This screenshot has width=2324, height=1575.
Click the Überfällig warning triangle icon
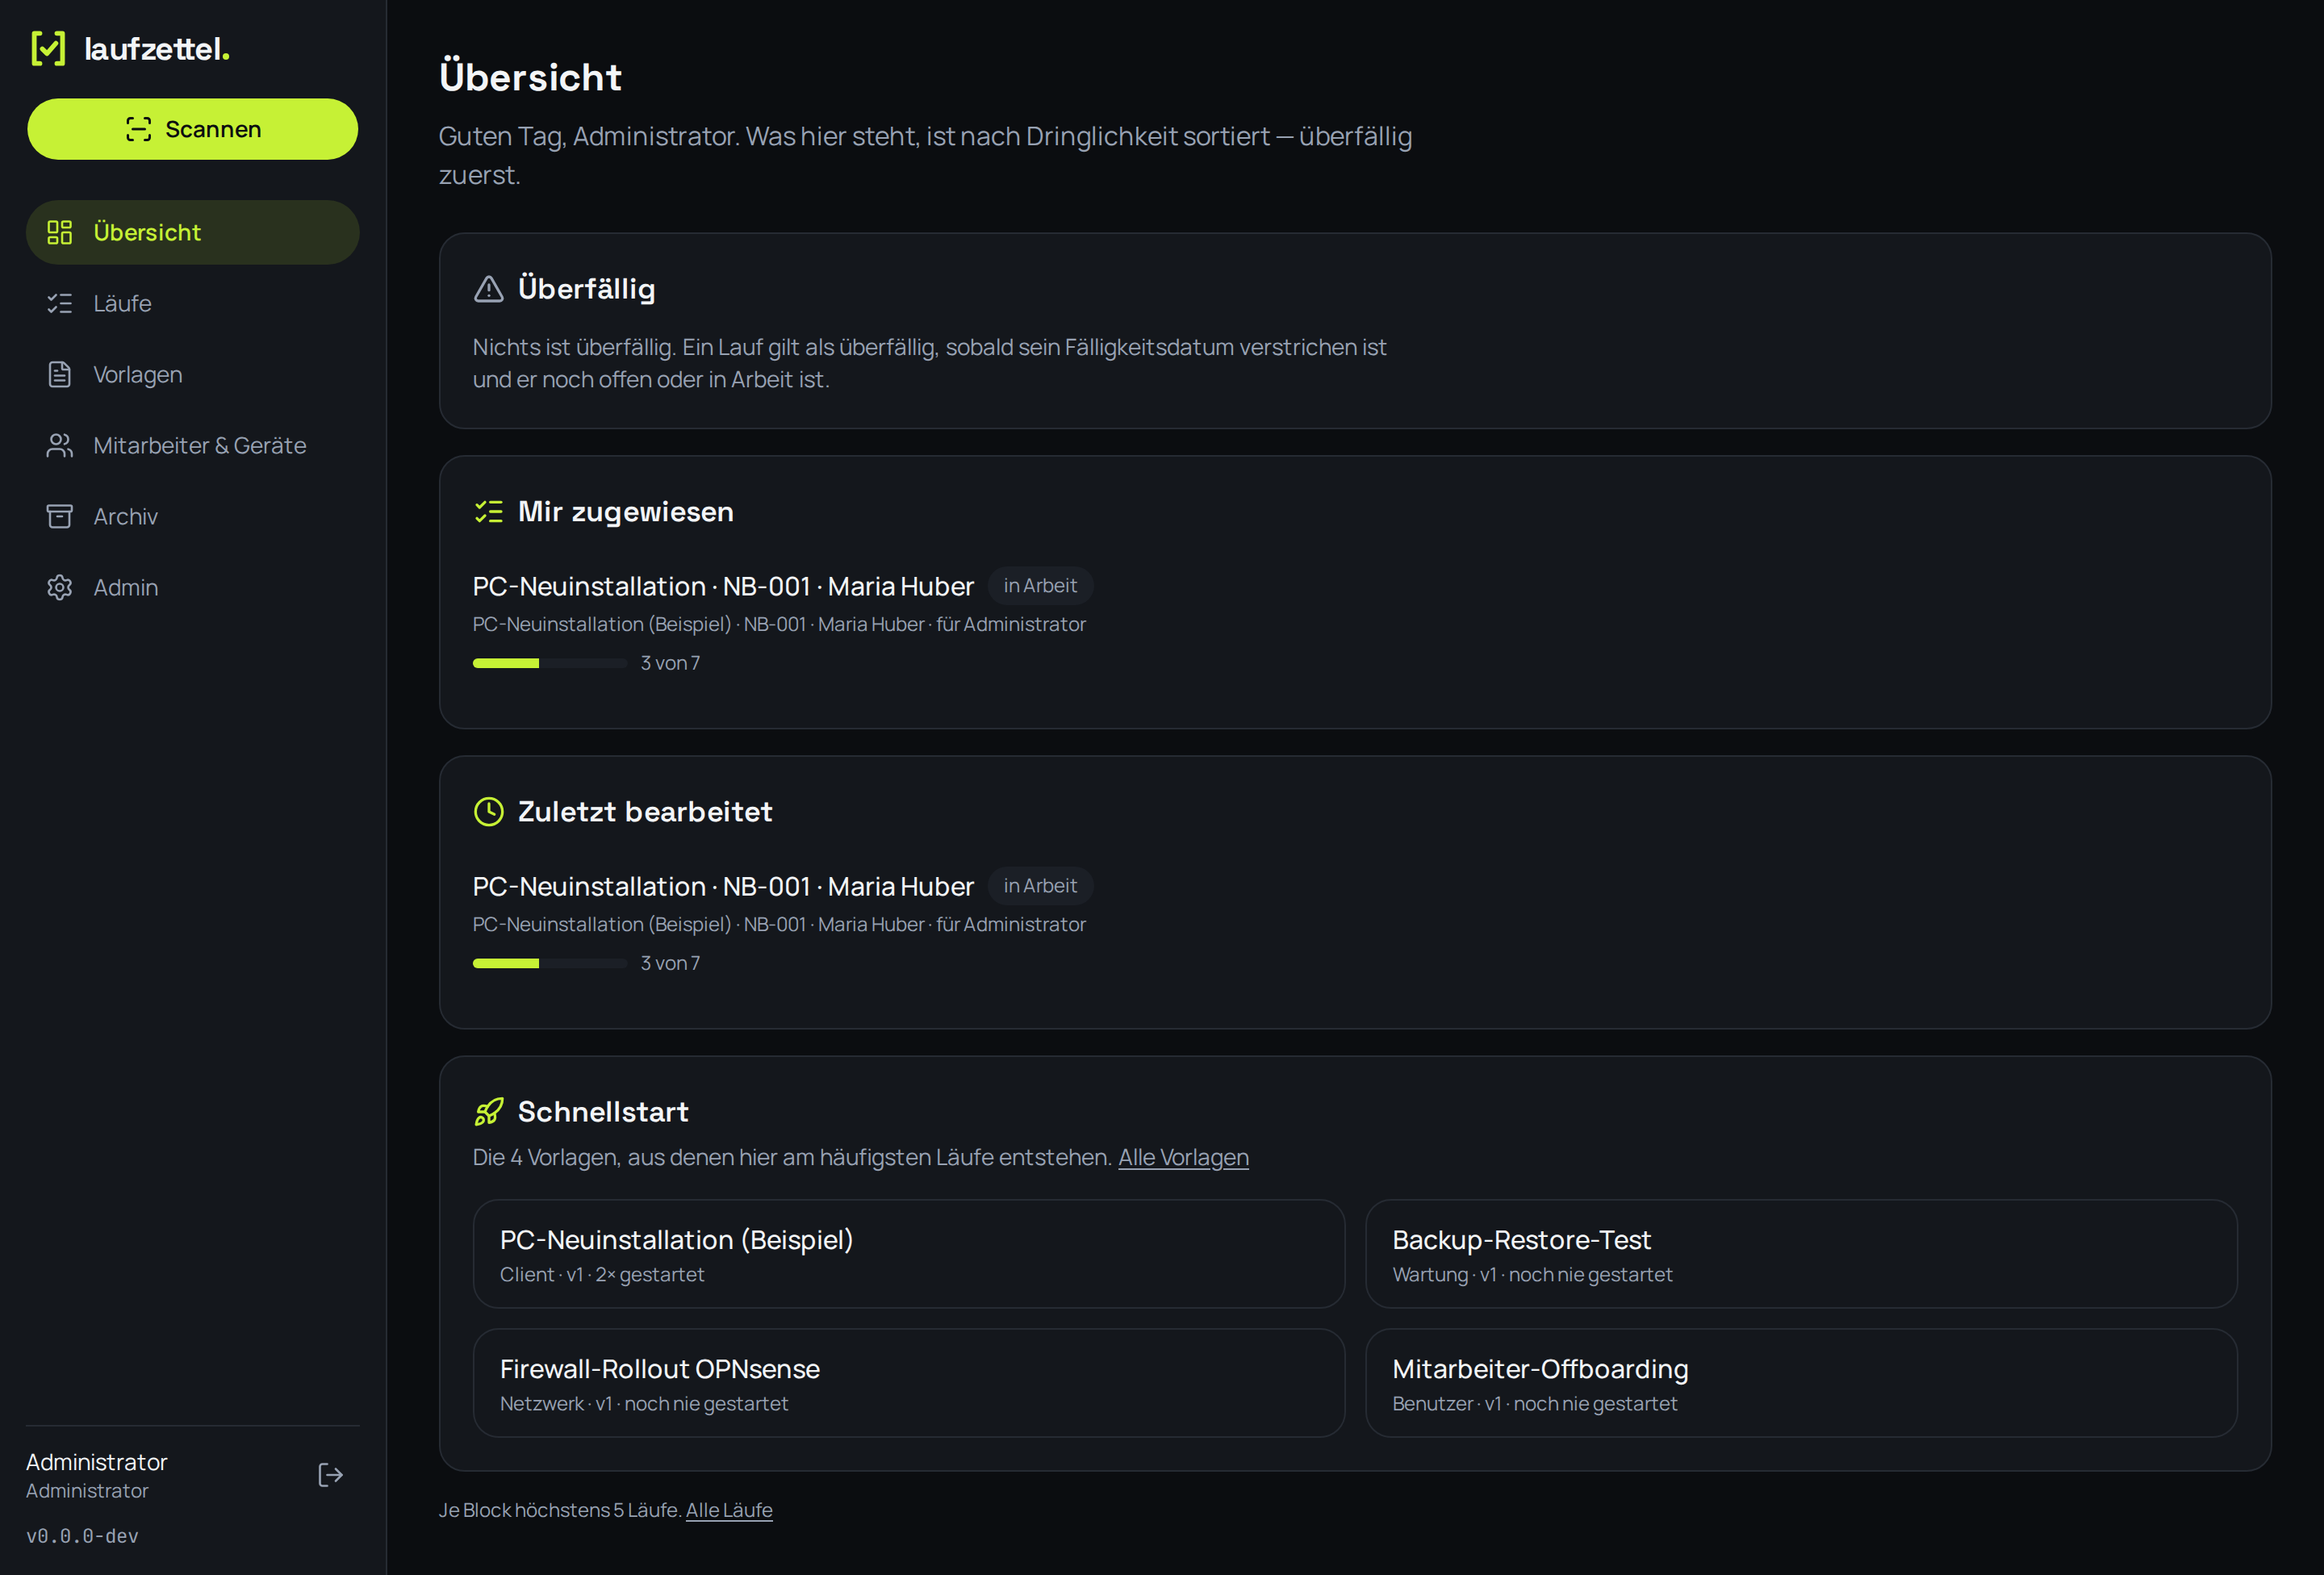488,289
